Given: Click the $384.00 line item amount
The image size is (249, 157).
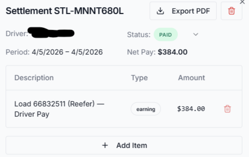Looking at the screenshot, I should [x=191, y=109].
